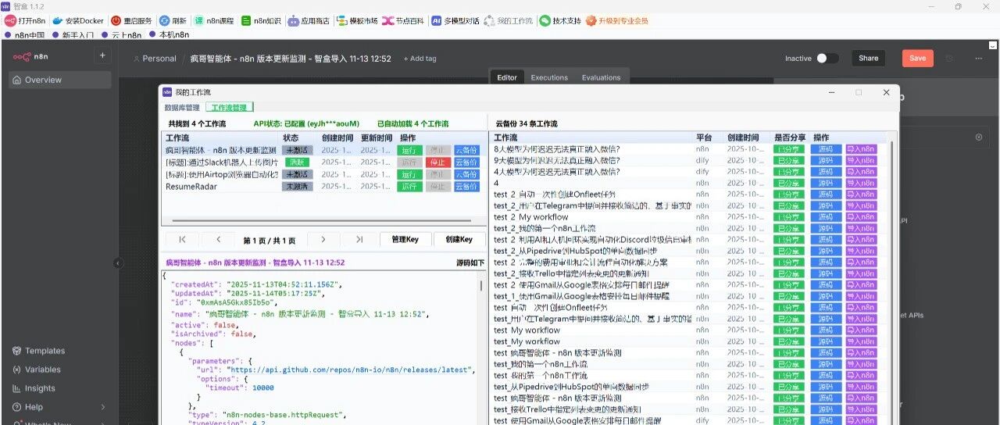This screenshot has height=425, width=1000.
Task: Switch to the 数据库管理 tab
Action: pos(182,108)
